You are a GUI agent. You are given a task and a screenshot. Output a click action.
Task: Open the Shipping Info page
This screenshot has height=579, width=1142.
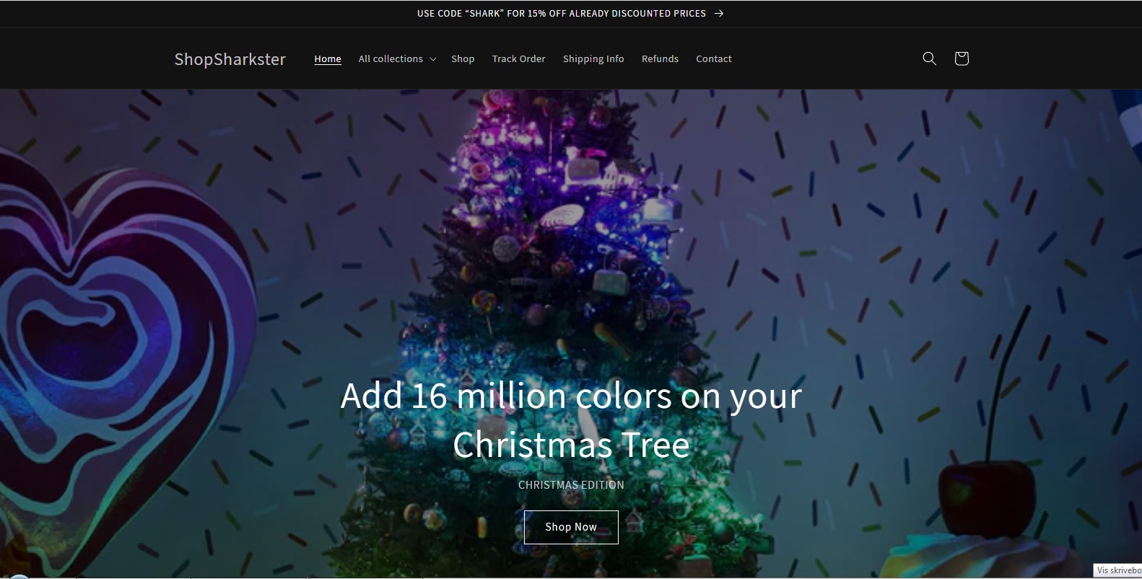click(x=593, y=59)
